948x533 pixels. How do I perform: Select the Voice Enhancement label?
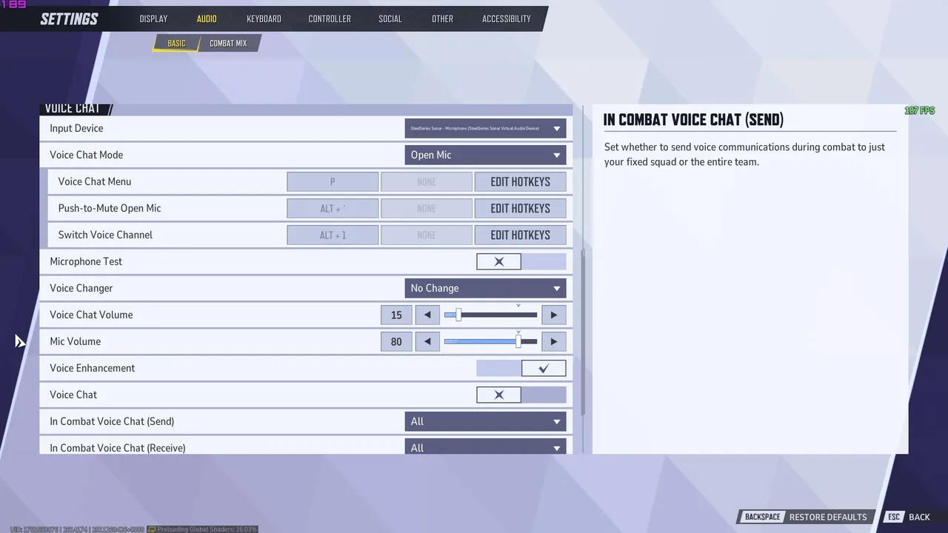pos(92,368)
